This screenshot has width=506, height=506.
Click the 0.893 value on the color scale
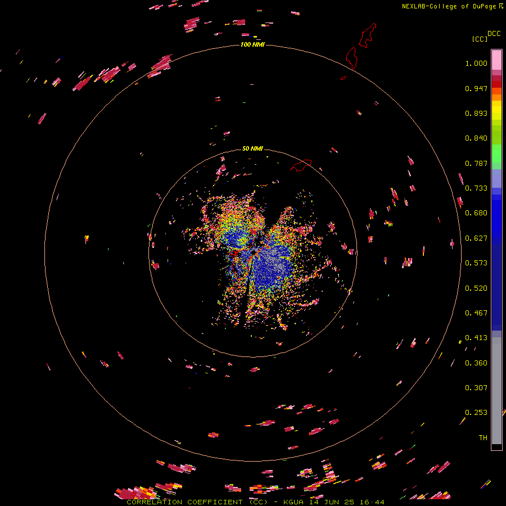tap(476, 113)
